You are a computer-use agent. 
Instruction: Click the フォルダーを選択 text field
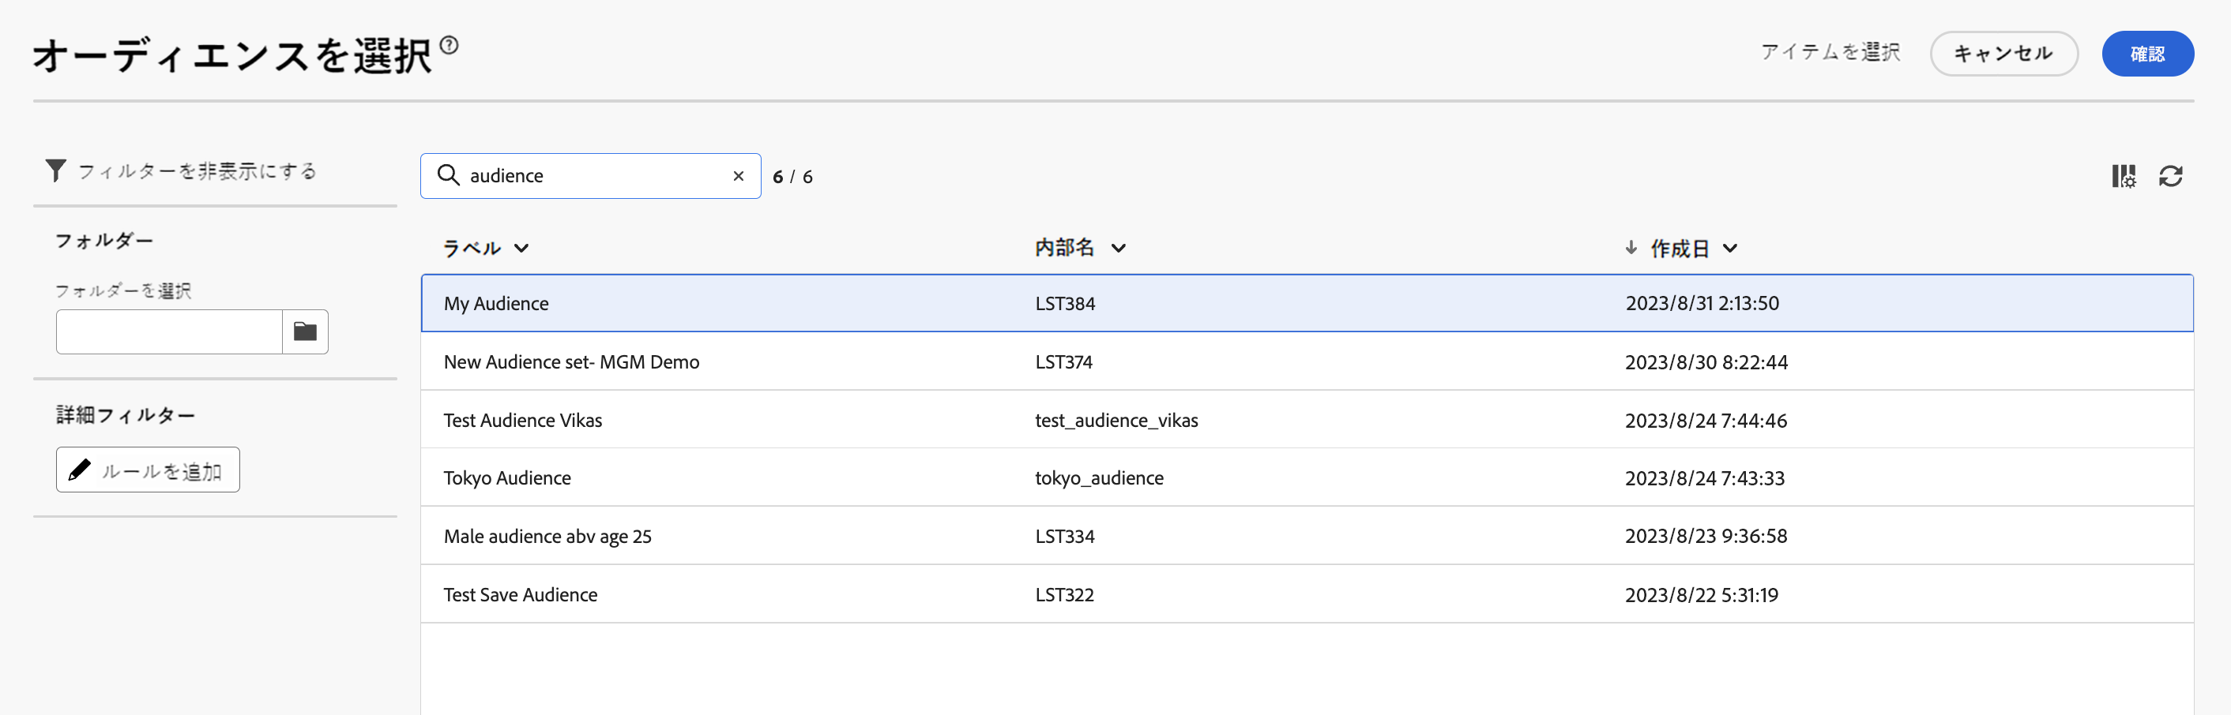click(x=170, y=331)
